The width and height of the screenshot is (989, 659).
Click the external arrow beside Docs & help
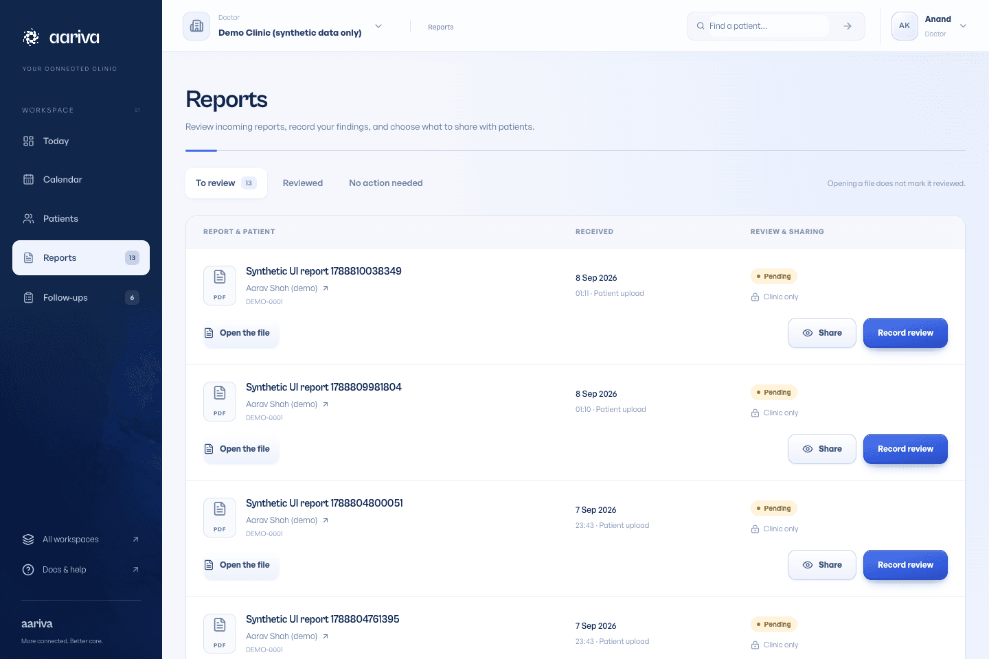[135, 569]
